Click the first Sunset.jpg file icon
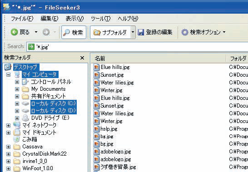This screenshot has height=172, width=248. [96, 75]
